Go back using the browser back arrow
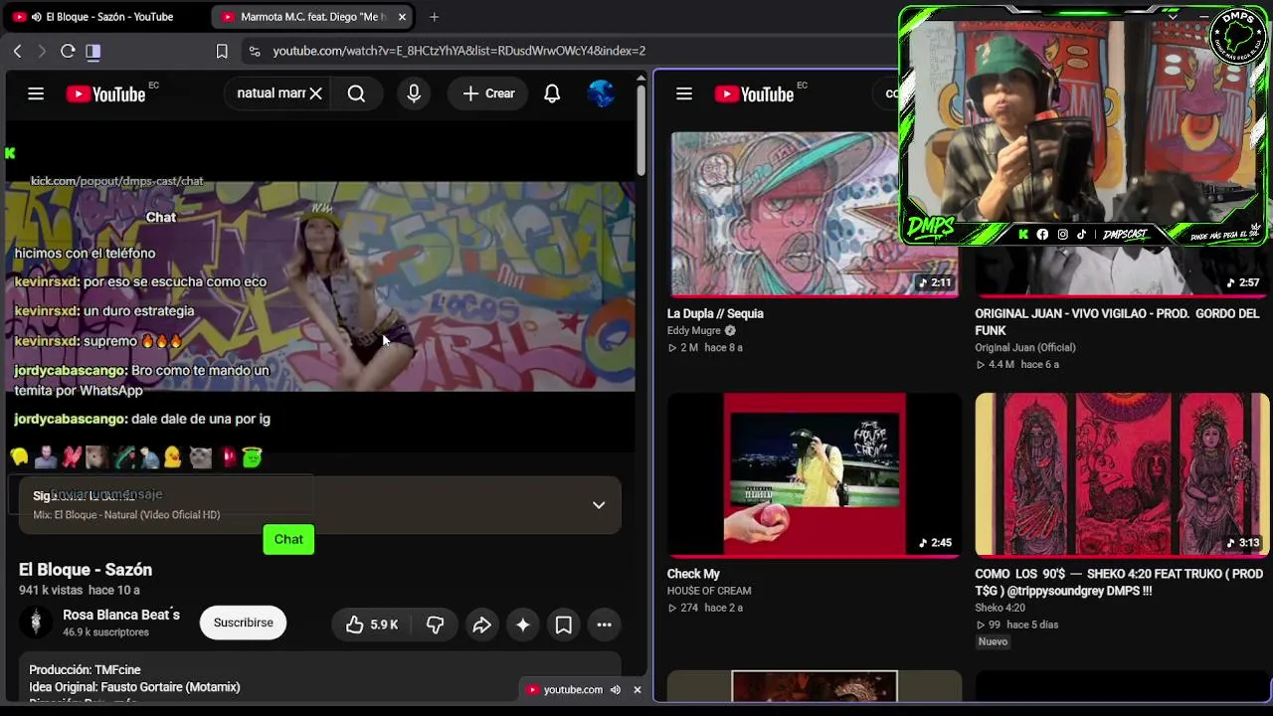This screenshot has width=1273, height=716. point(18,51)
